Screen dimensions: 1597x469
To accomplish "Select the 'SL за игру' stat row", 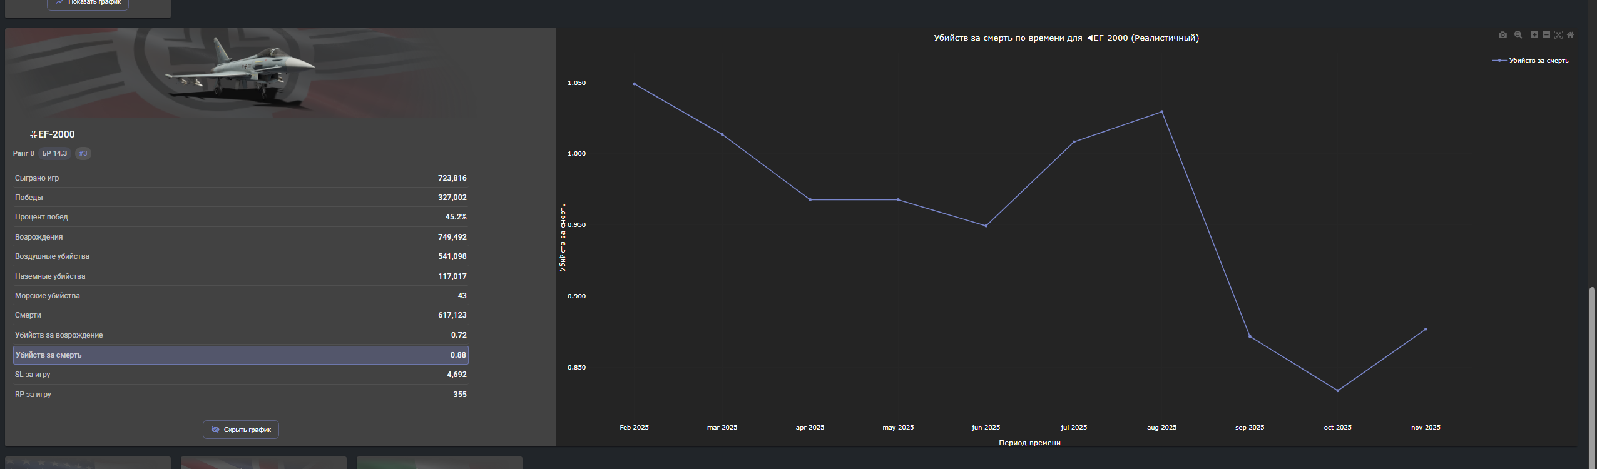I will click(241, 375).
